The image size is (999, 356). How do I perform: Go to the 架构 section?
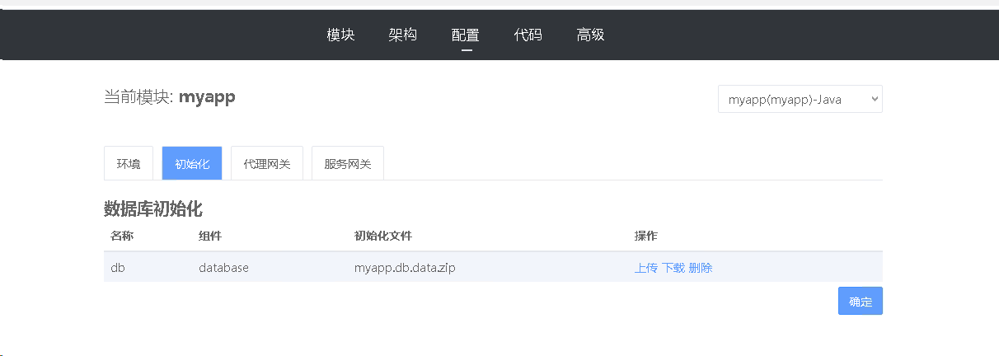(x=403, y=35)
